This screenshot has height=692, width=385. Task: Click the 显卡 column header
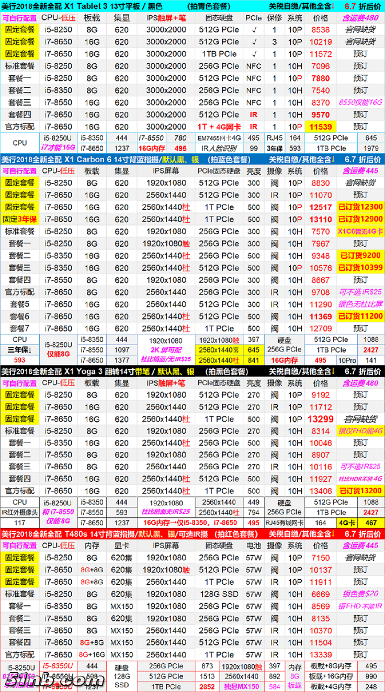pos(121,545)
